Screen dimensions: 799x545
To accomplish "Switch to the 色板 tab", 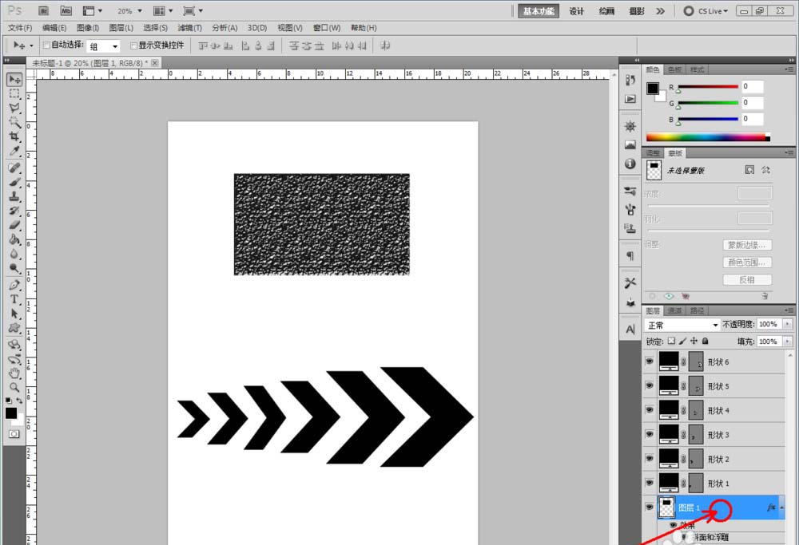I will click(675, 70).
